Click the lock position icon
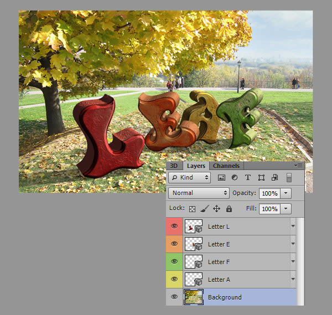This screenshot has height=315, width=332. (216, 209)
